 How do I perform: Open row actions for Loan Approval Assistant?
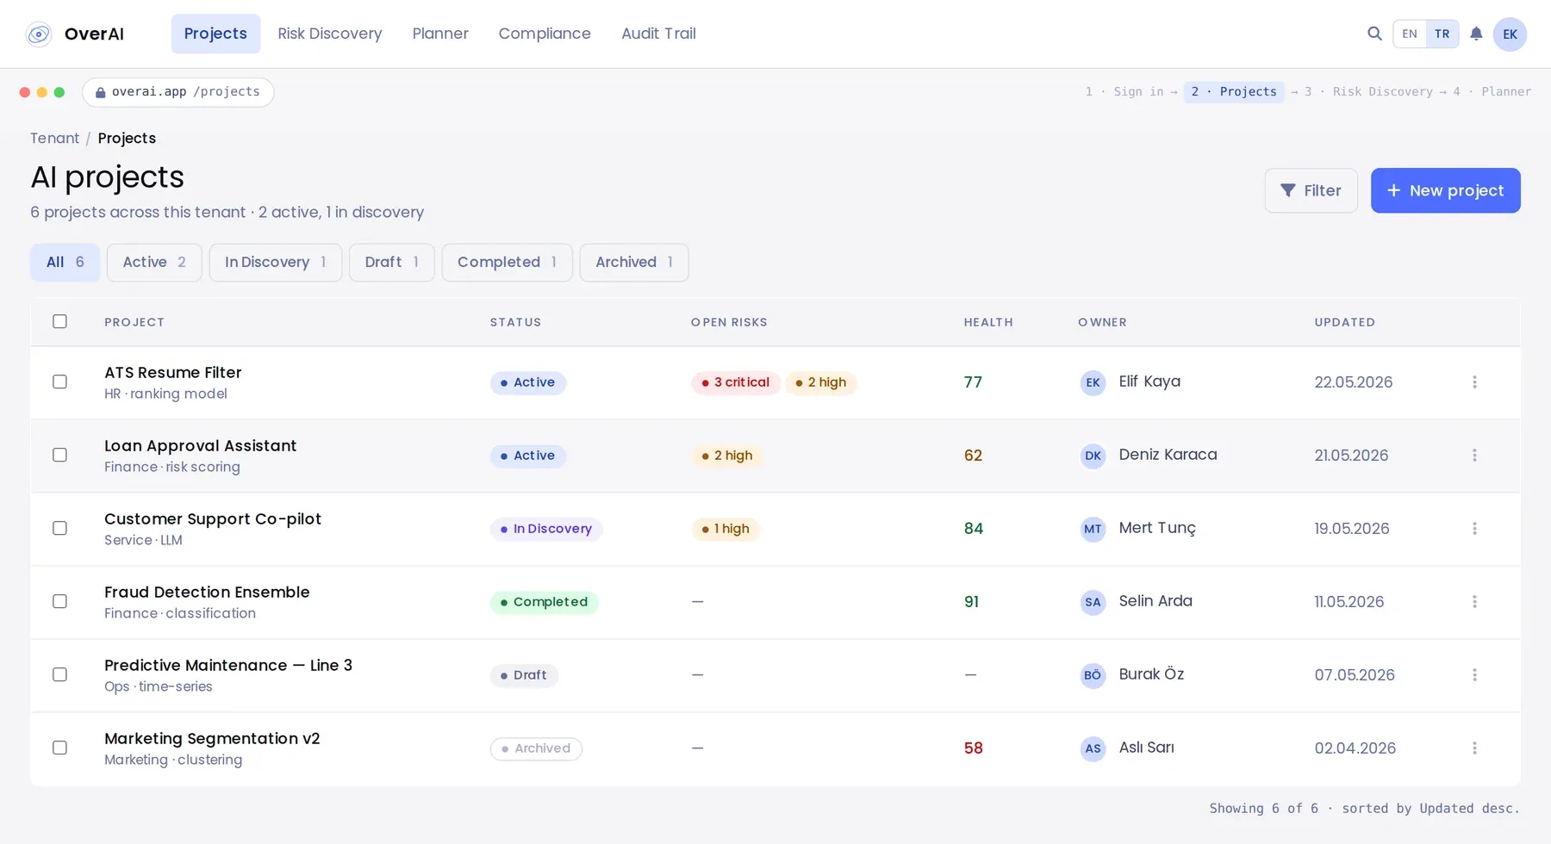1474,456
